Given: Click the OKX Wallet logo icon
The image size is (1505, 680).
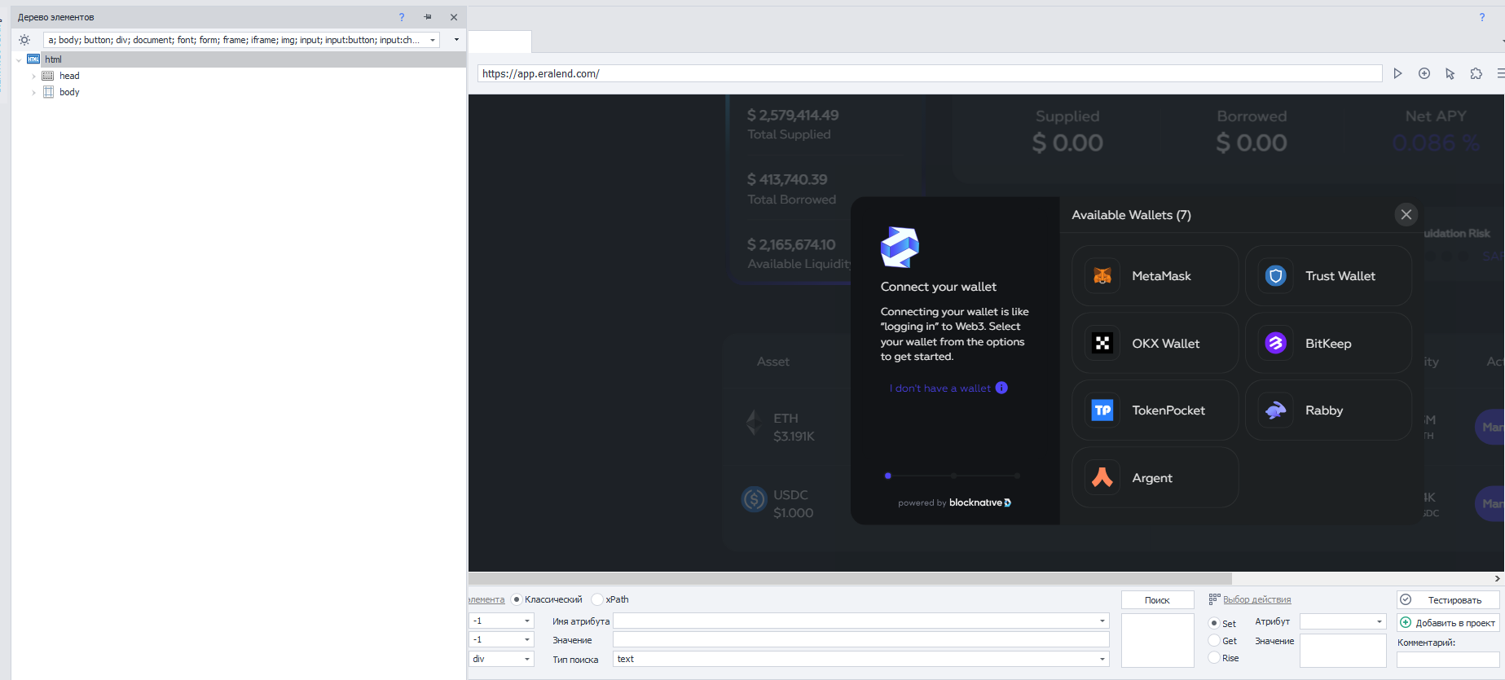Looking at the screenshot, I should click(1102, 343).
